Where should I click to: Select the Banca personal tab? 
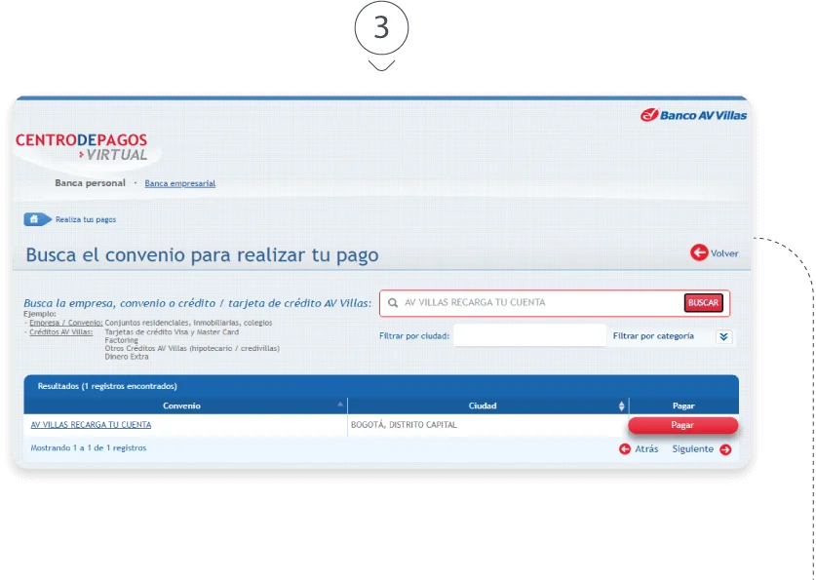point(90,183)
